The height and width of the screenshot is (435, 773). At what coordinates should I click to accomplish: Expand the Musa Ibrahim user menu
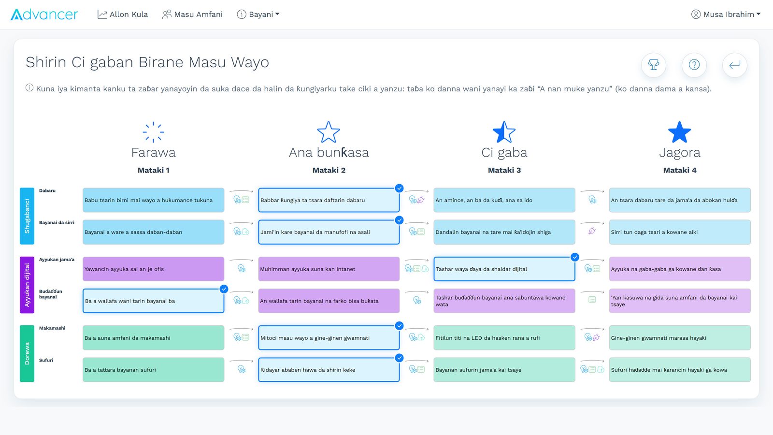pyautogui.click(x=726, y=14)
